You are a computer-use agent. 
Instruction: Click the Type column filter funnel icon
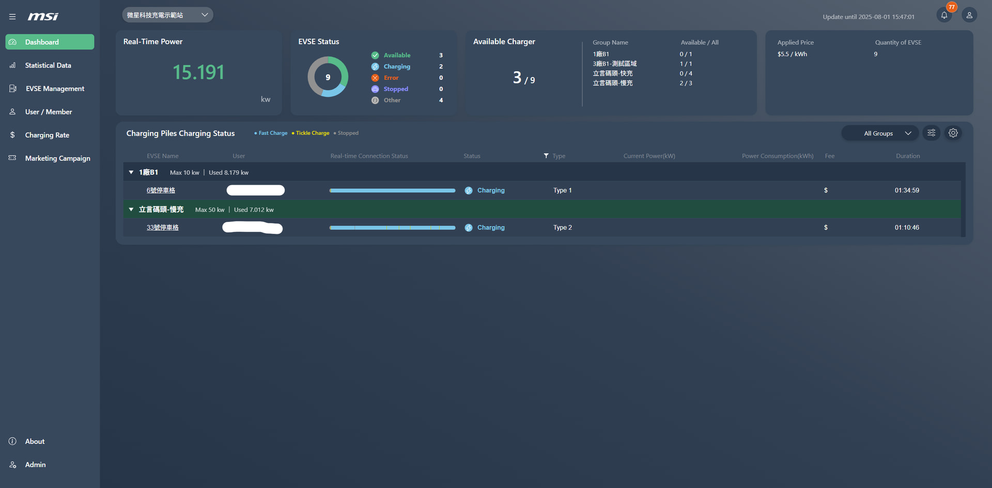[x=546, y=156]
